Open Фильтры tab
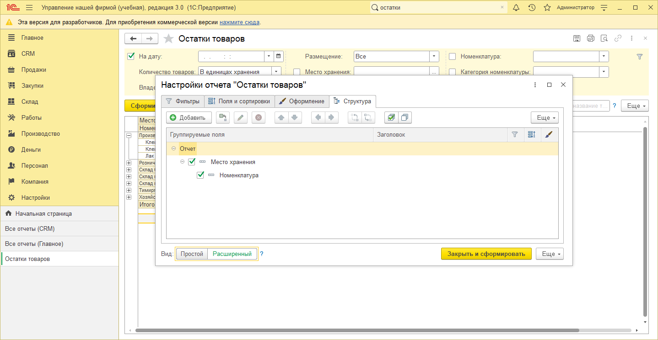Image resolution: width=658 pixels, height=340 pixels. [x=183, y=101]
